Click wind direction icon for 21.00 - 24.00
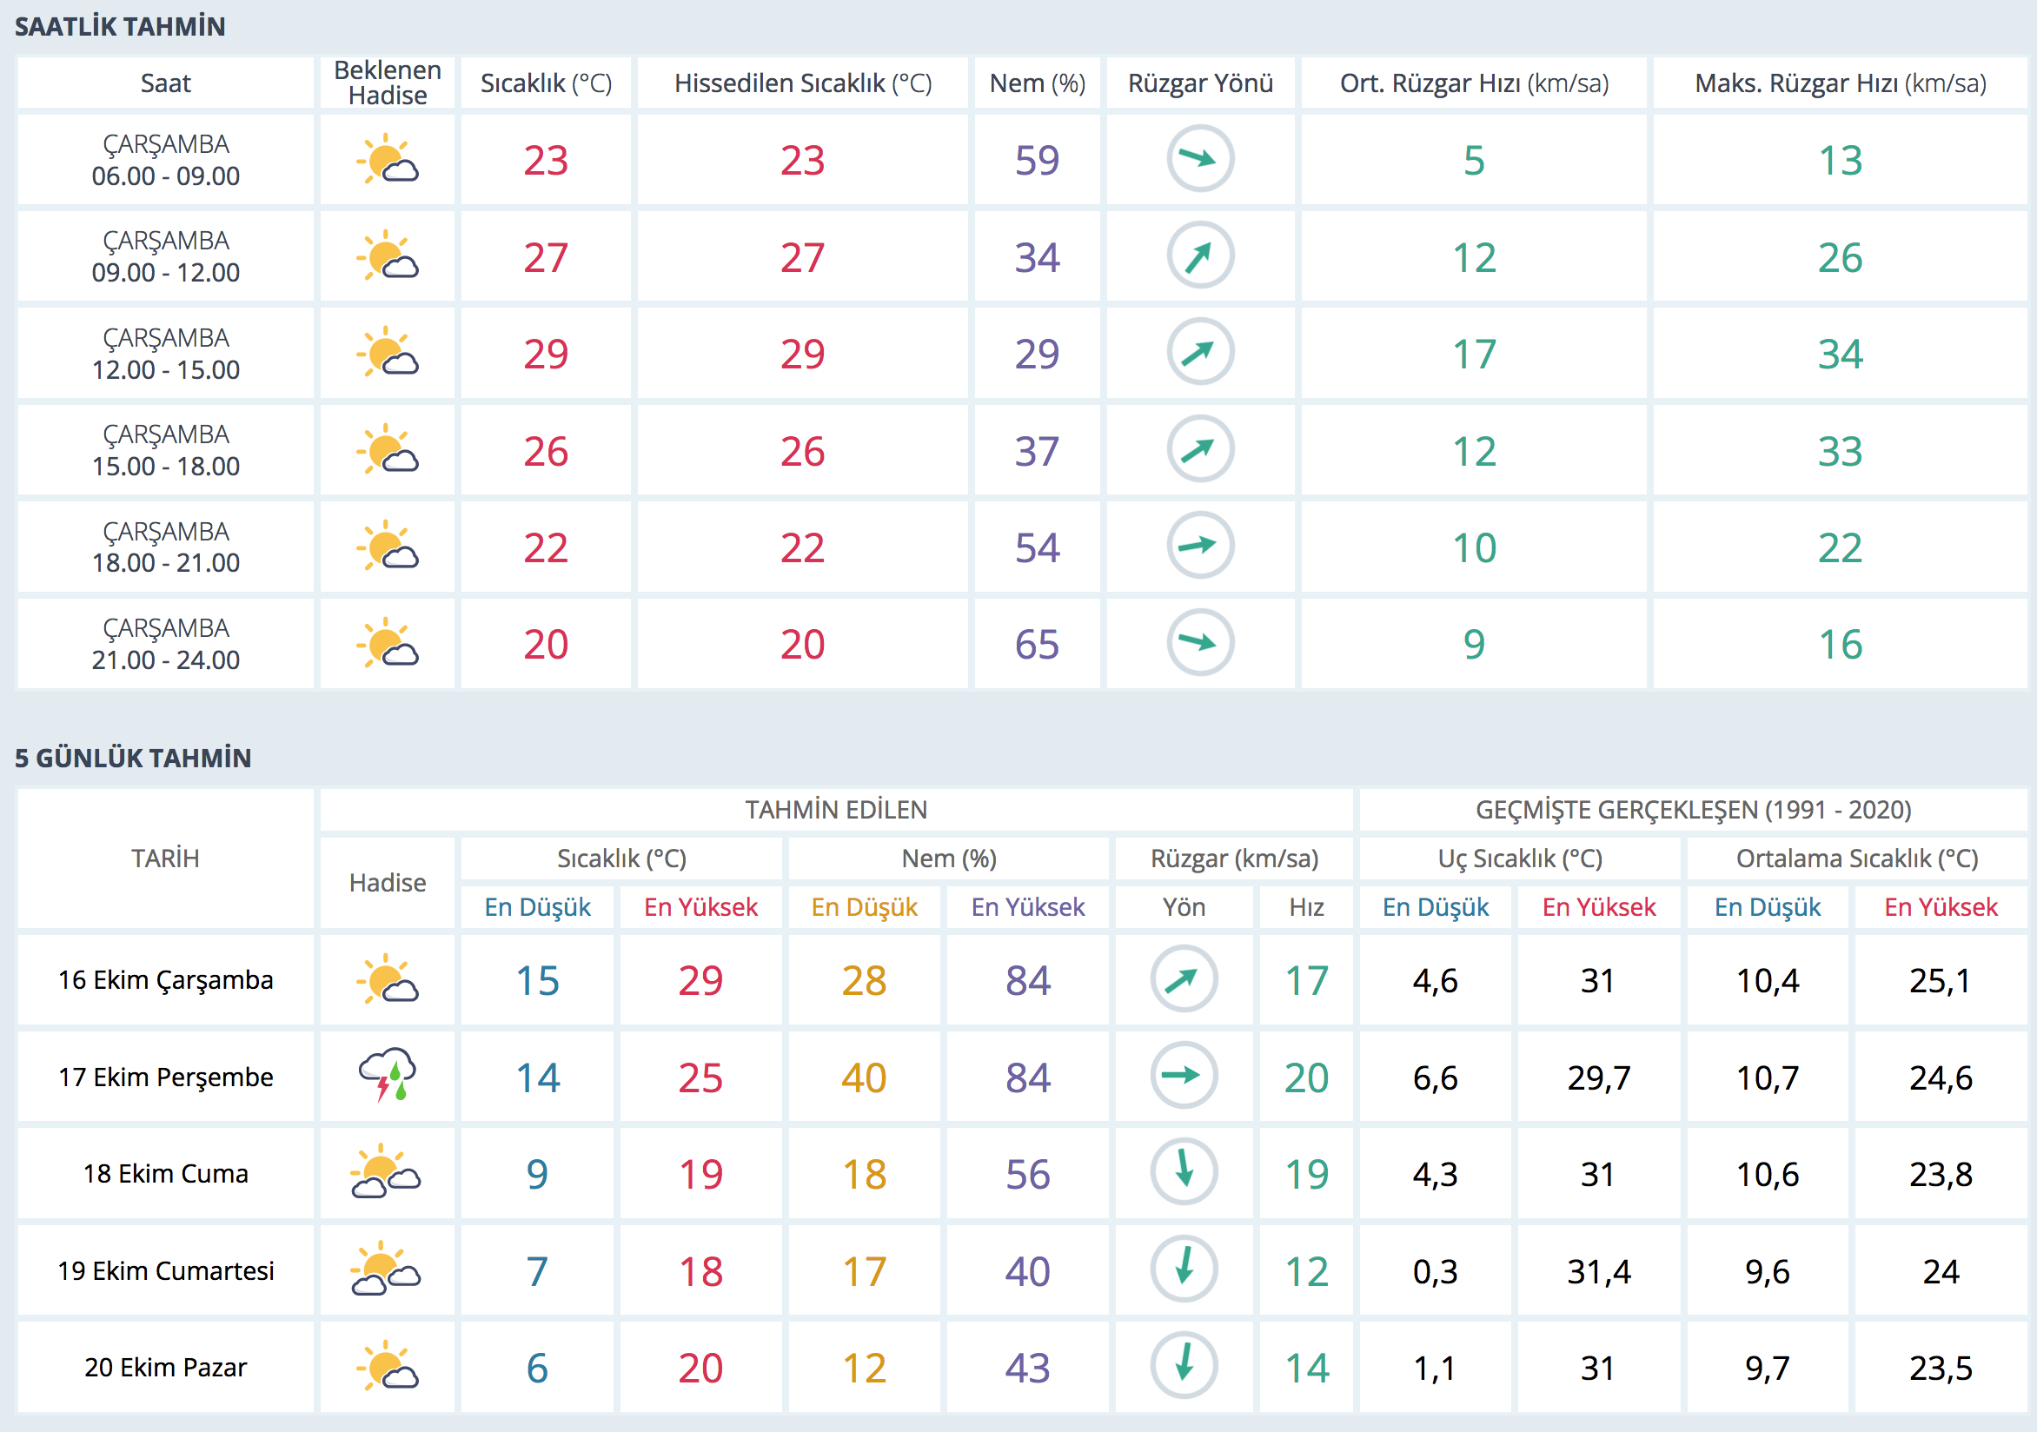This screenshot has width=2037, height=1432. tap(1199, 643)
